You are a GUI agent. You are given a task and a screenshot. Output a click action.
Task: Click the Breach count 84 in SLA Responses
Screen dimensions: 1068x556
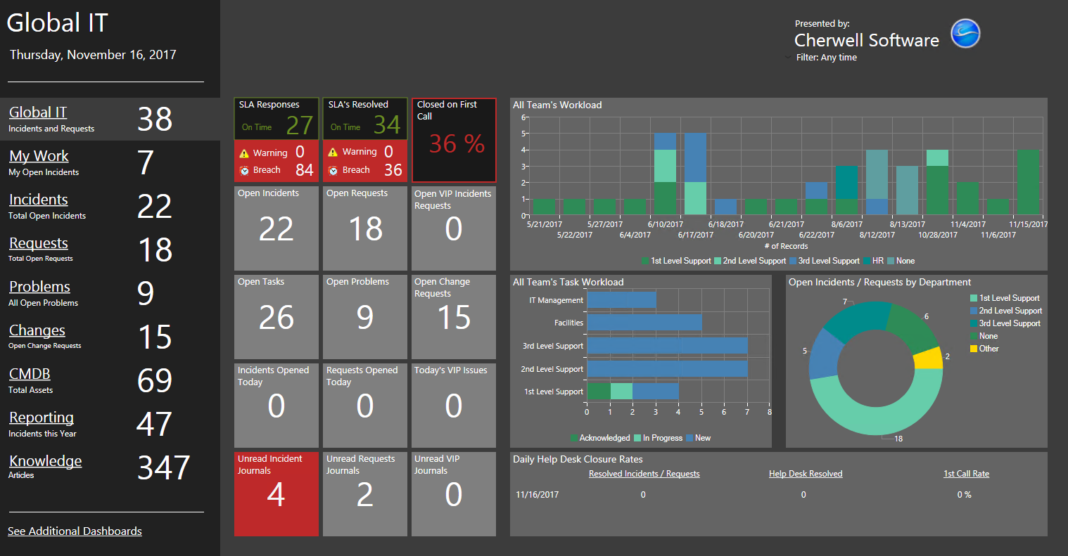pyautogui.click(x=304, y=170)
